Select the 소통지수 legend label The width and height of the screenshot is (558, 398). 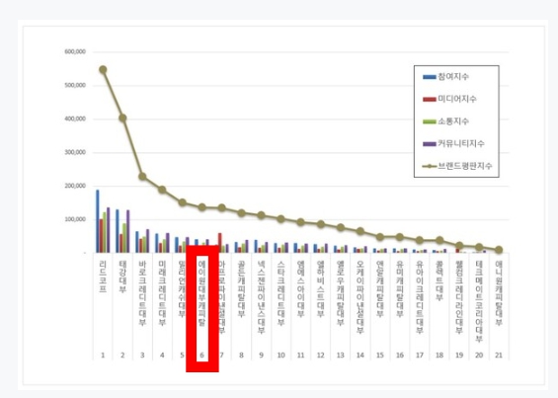point(453,121)
